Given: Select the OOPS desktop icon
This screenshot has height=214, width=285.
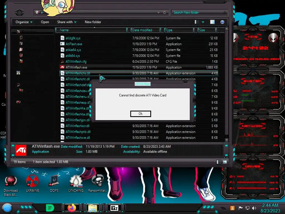Looking at the screenshot, I should (54, 183).
